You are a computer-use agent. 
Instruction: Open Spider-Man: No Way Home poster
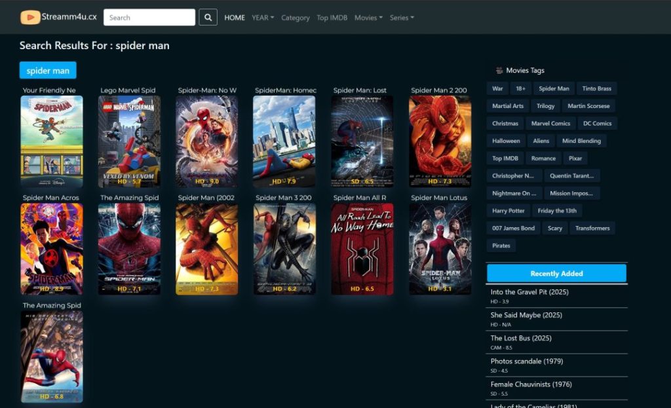(206, 141)
